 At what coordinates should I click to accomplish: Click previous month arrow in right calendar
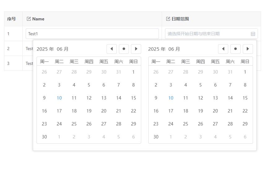coord(223,49)
